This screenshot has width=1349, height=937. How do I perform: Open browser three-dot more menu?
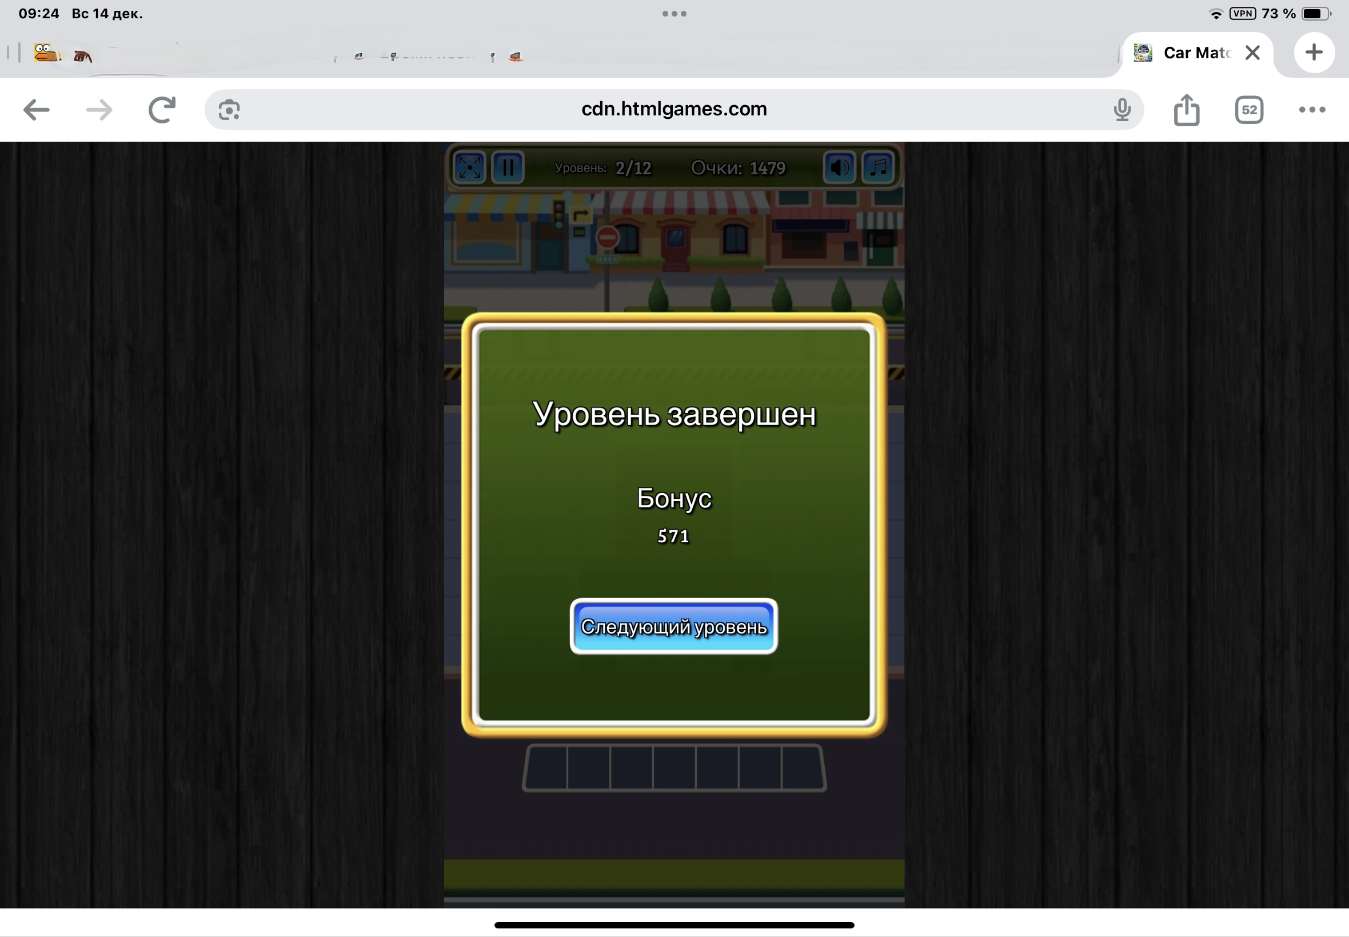pos(1311,110)
